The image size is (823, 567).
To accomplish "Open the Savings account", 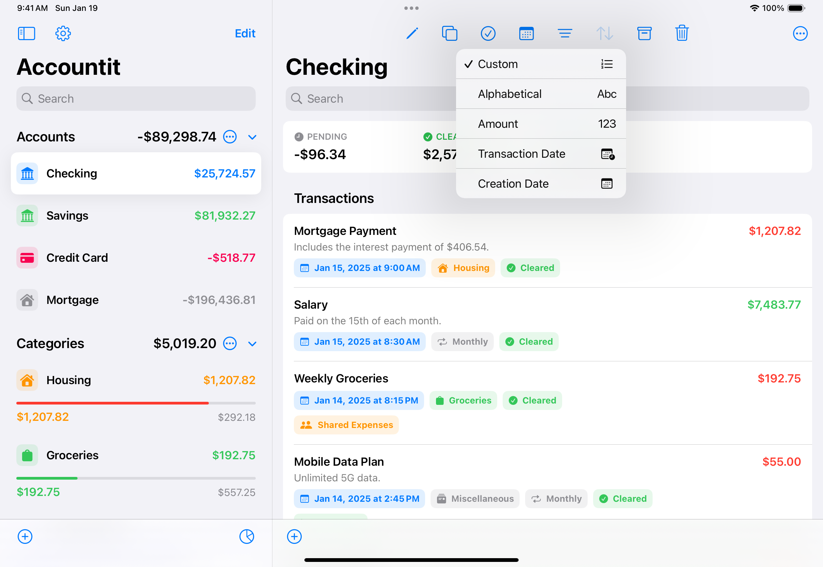I will [136, 216].
